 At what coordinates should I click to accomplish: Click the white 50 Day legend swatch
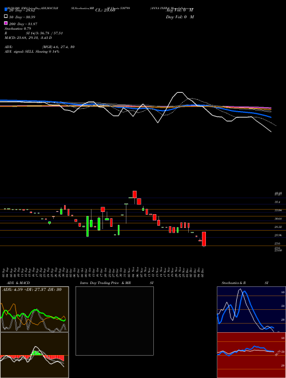tap(6, 17)
